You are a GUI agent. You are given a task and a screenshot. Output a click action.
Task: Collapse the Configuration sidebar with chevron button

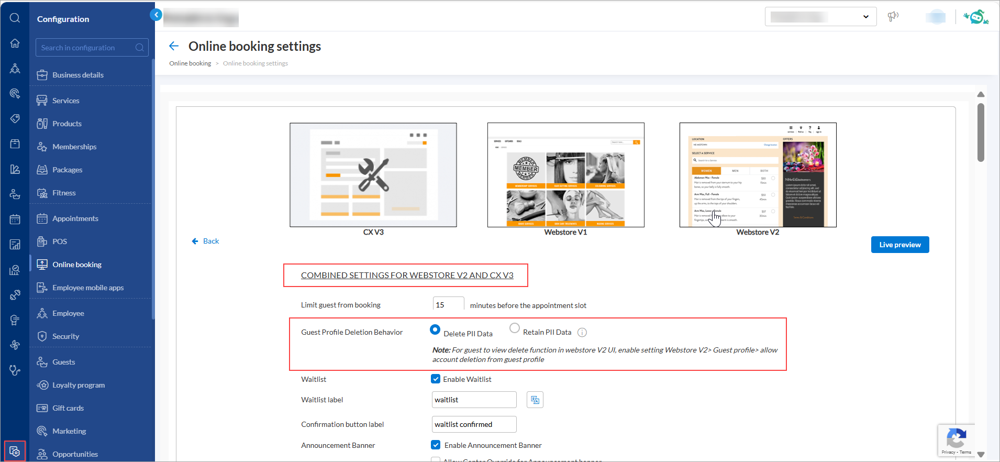pyautogui.click(x=155, y=15)
